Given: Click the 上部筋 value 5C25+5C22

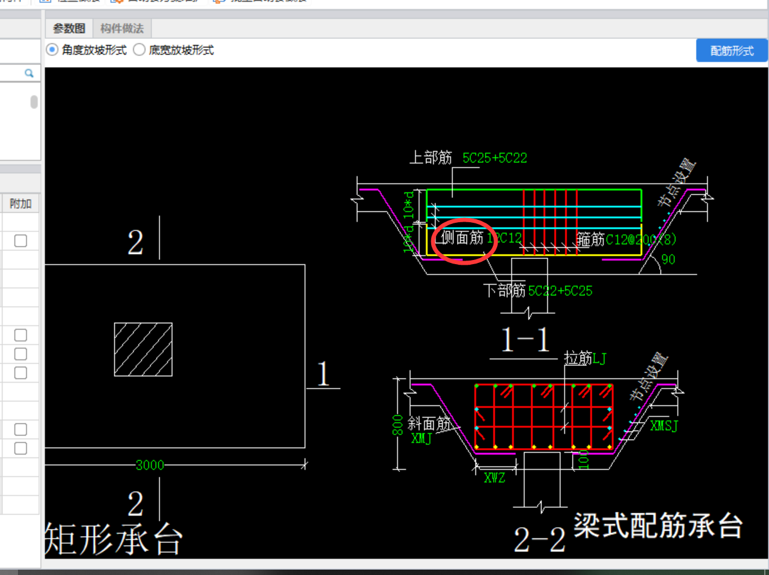Looking at the screenshot, I should click(x=494, y=158).
